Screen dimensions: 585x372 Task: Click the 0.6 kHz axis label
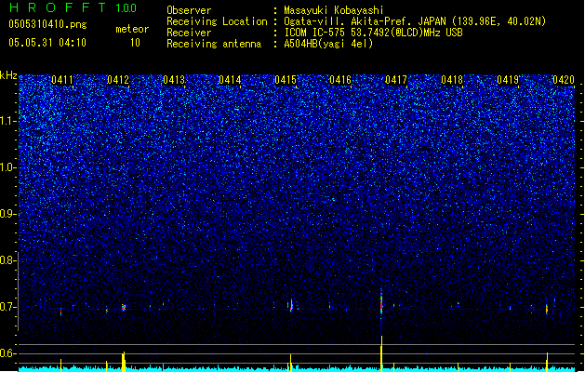point(7,353)
